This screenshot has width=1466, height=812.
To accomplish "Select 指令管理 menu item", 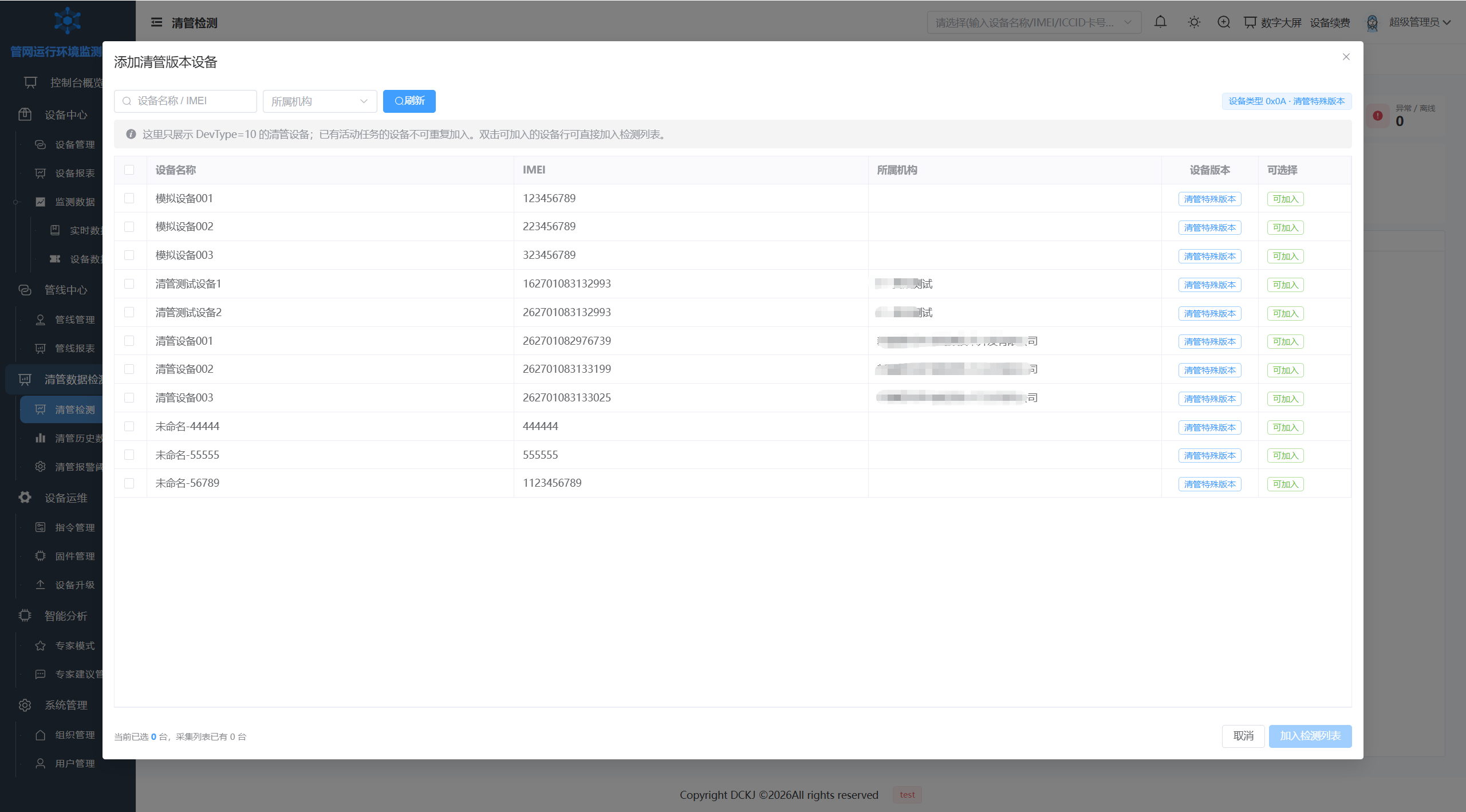I will (74, 527).
